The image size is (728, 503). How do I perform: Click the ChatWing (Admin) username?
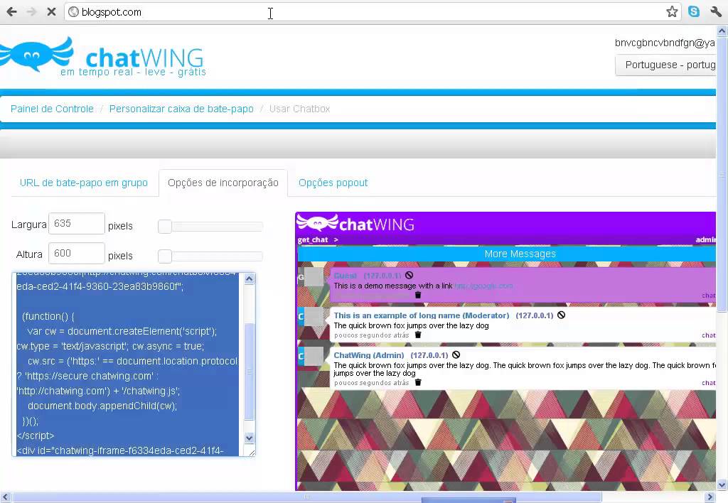369,355
